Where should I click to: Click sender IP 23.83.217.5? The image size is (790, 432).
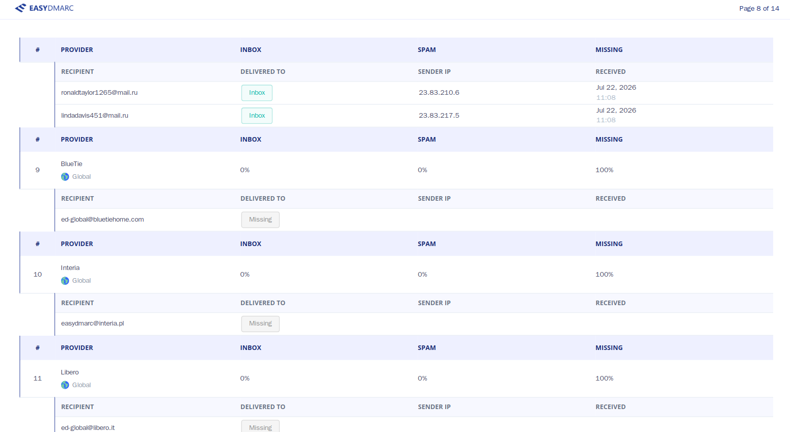coord(439,116)
